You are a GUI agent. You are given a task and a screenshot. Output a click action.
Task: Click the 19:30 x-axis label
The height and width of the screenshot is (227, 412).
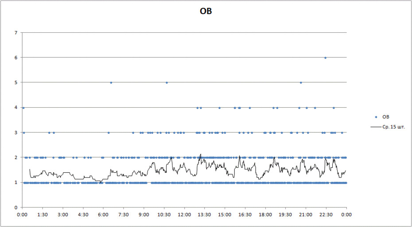[286, 215]
